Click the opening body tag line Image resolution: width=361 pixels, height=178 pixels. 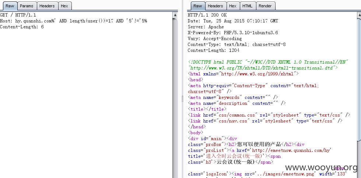pyautogui.click(x=196, y=133)
